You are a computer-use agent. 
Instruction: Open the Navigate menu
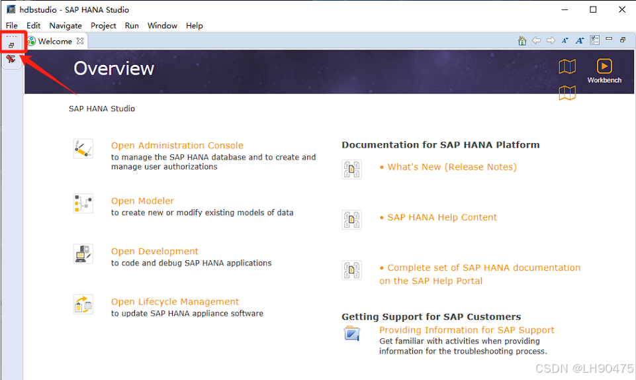click(x=66, y=26)
